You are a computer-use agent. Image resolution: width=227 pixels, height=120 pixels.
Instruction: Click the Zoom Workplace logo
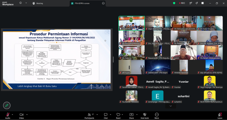(8, 3)
